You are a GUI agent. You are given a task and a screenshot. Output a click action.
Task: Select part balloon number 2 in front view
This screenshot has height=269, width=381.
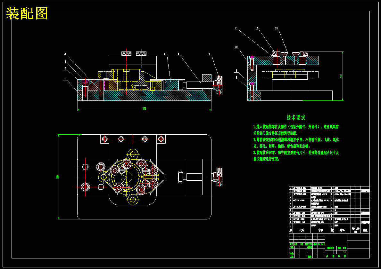coord(65,69)
